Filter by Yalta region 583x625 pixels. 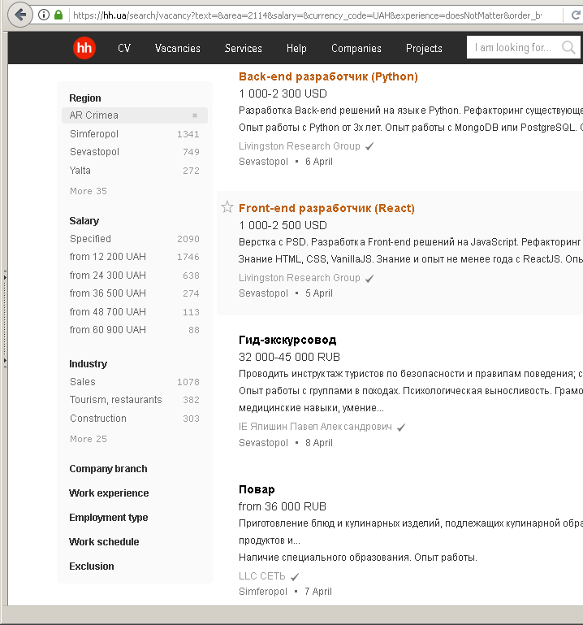tap(80, 170)
